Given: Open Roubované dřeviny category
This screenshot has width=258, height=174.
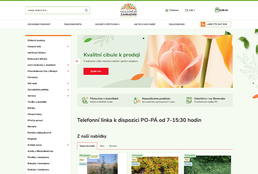Looking at the screenshot, I should pos(37,59).
